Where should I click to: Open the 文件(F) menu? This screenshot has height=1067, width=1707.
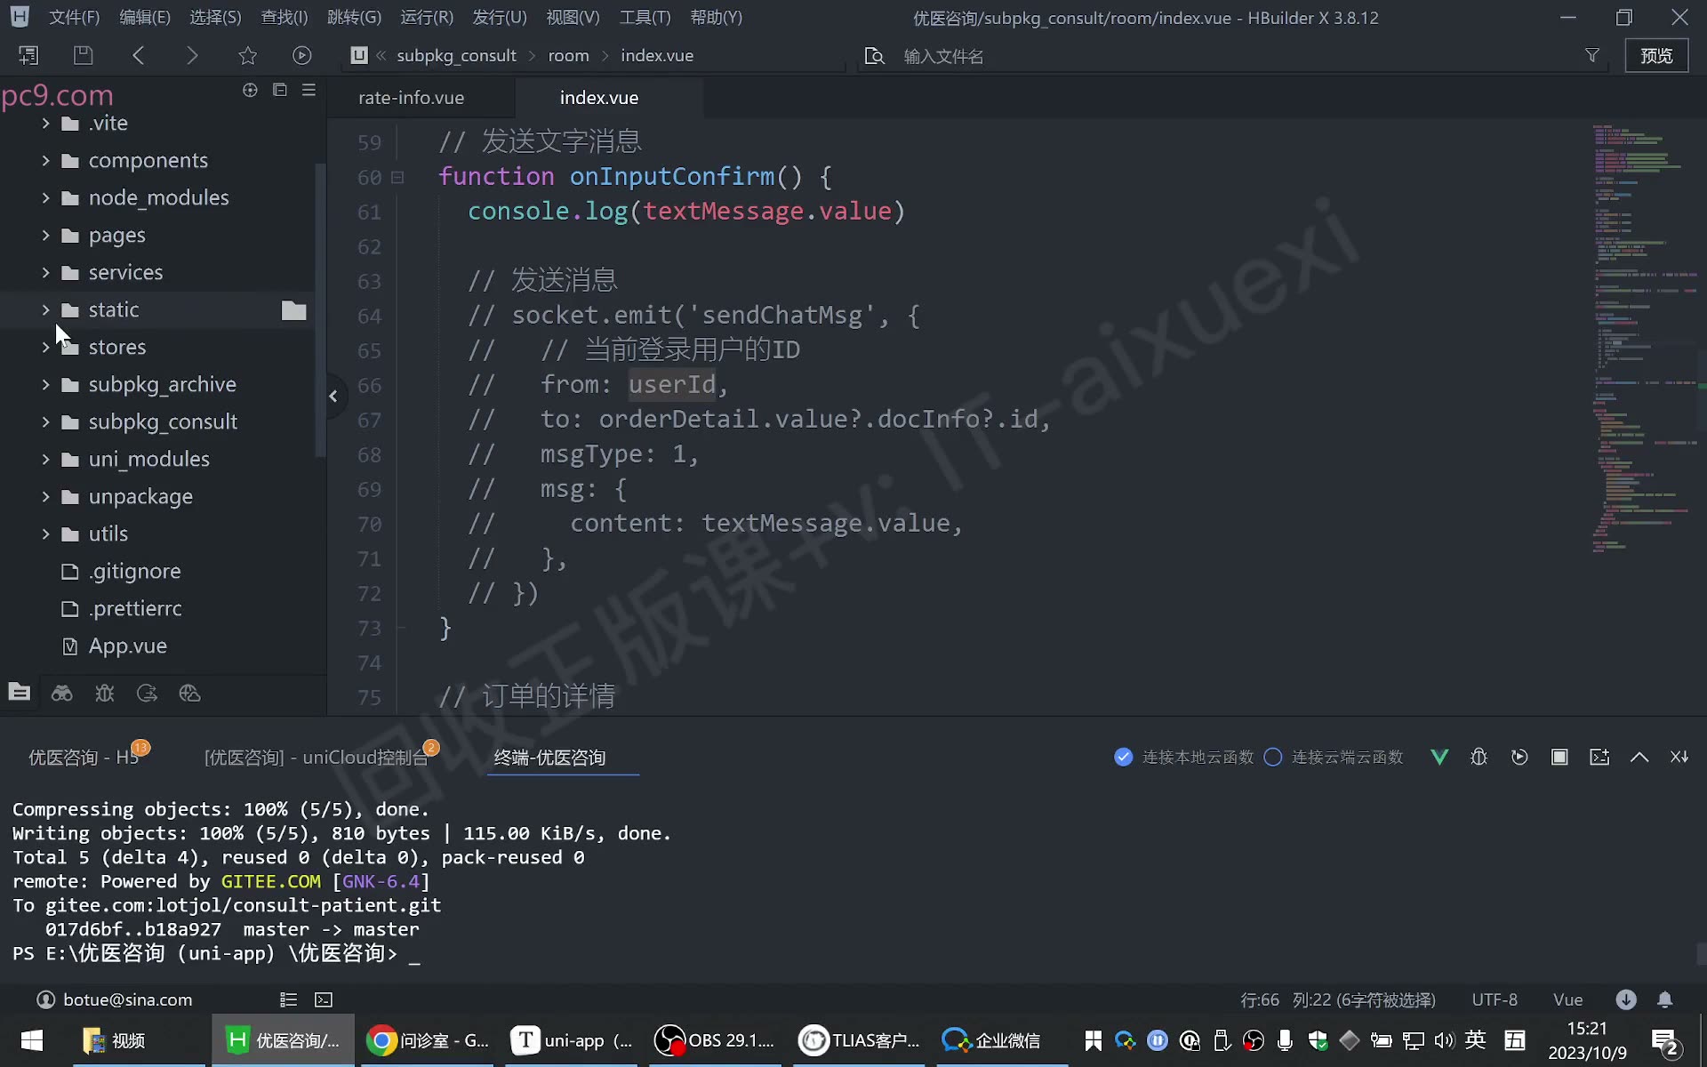point(74,17)
